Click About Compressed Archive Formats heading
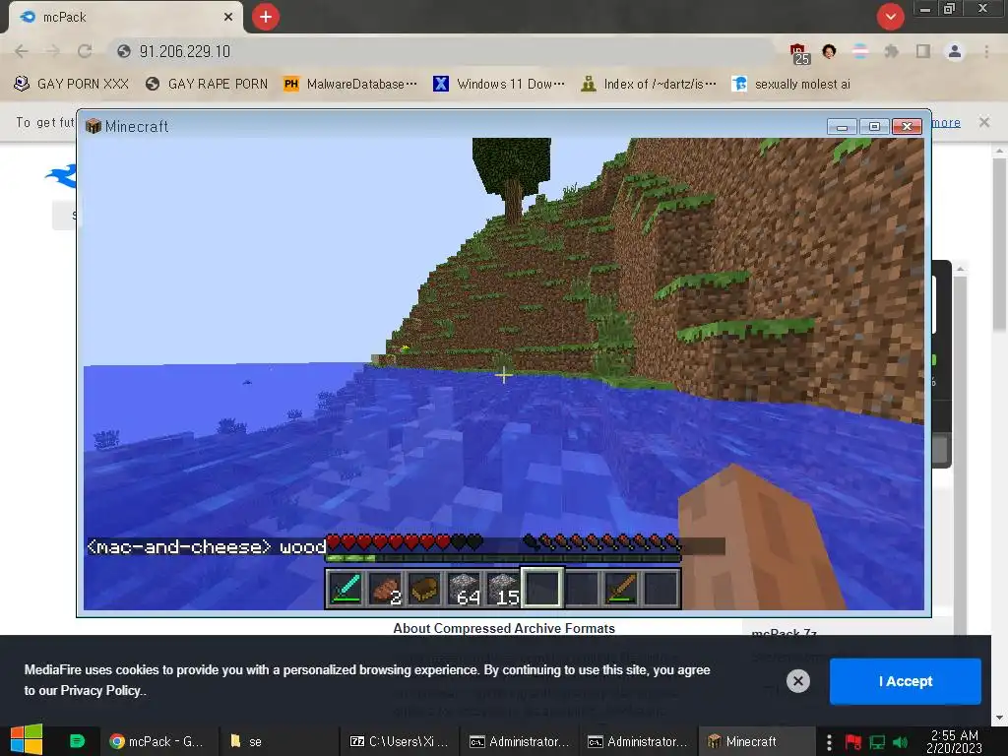 tap(504, 629)
